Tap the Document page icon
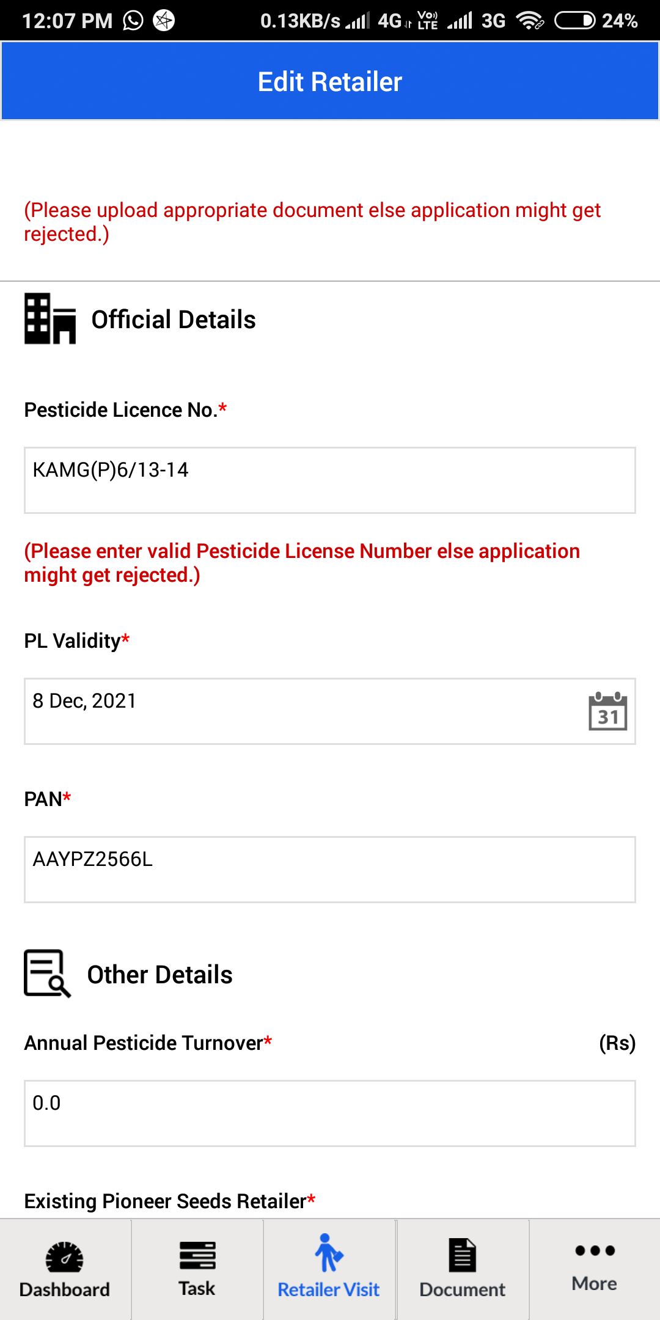 (x=462, y=1255)
